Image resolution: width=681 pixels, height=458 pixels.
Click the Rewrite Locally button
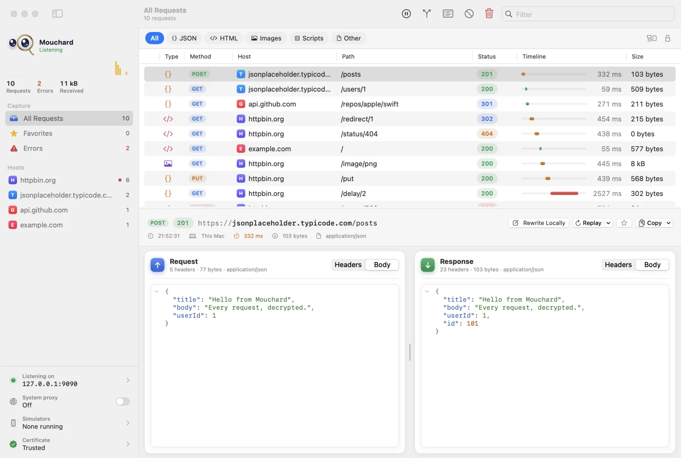538,223
